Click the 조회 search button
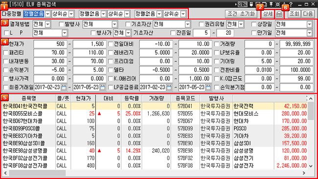The image size is (318, 179). pyautogui.click(x=294, y=14)
